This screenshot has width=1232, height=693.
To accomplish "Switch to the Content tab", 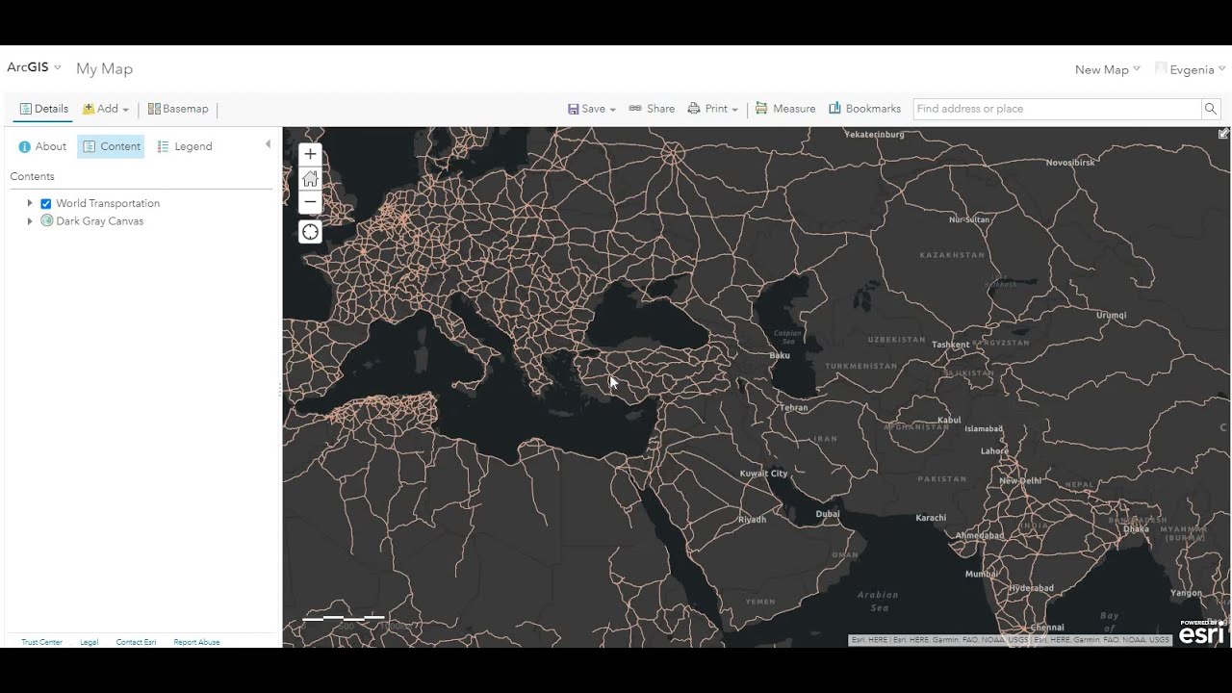I will (x=111, y=146).
